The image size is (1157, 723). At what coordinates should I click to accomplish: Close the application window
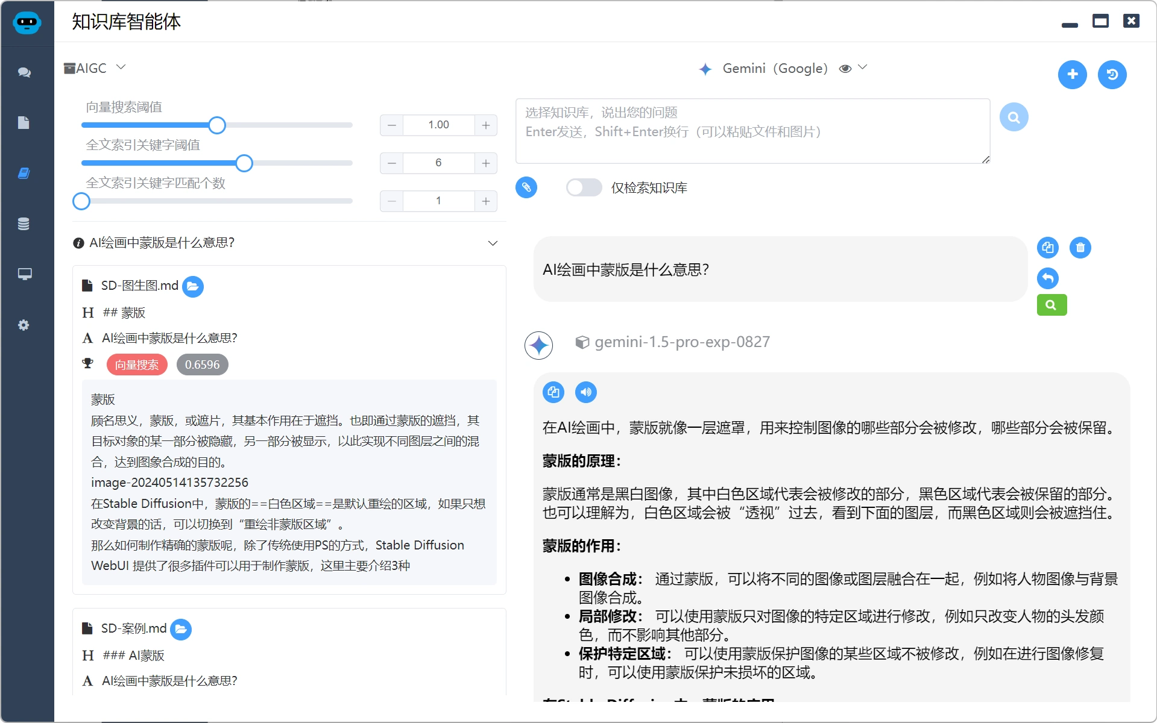click(x=1131, y=21)
